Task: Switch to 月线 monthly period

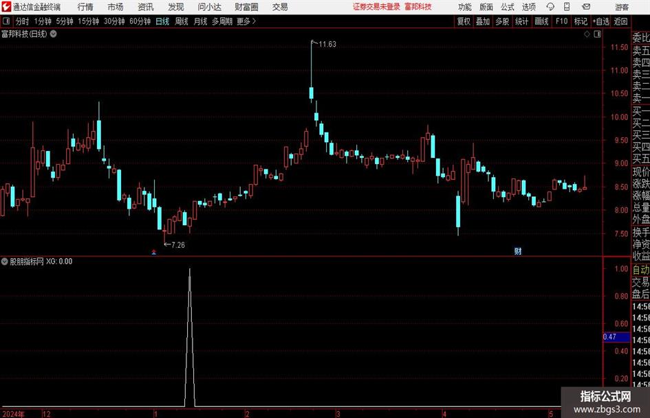Action: [x=200, y=21]
